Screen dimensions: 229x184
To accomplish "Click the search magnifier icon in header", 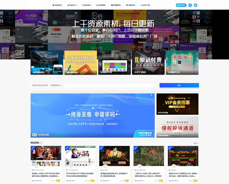I will [x=190, y=5].
